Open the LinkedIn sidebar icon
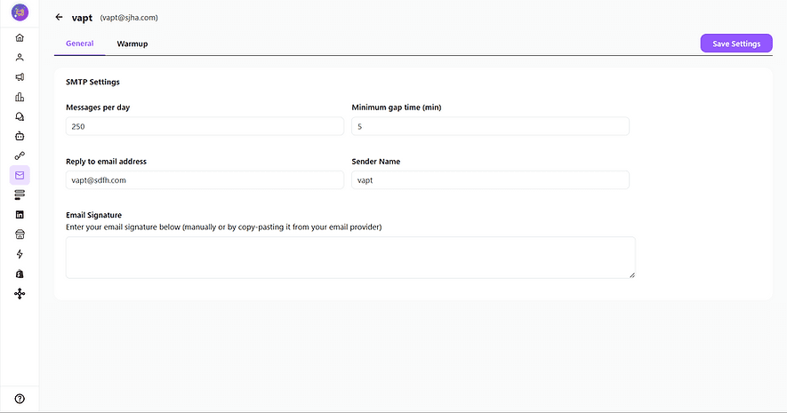Screen dimensions: 787x413 (x=20, y=215)
